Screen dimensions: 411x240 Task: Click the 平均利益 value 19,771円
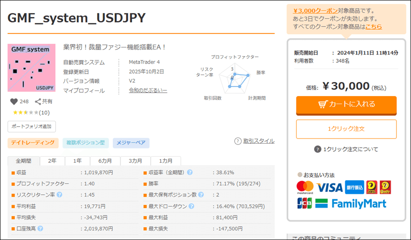click(x=95, y=206)
